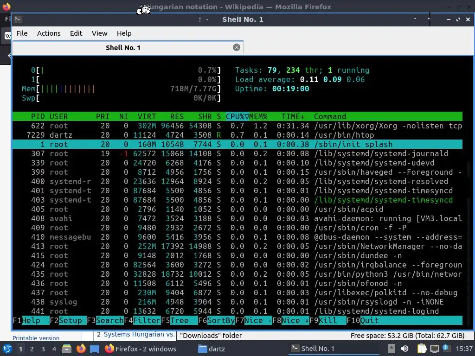
Task: Click the show desktop icon on taskbar
Action: (95, 349)
